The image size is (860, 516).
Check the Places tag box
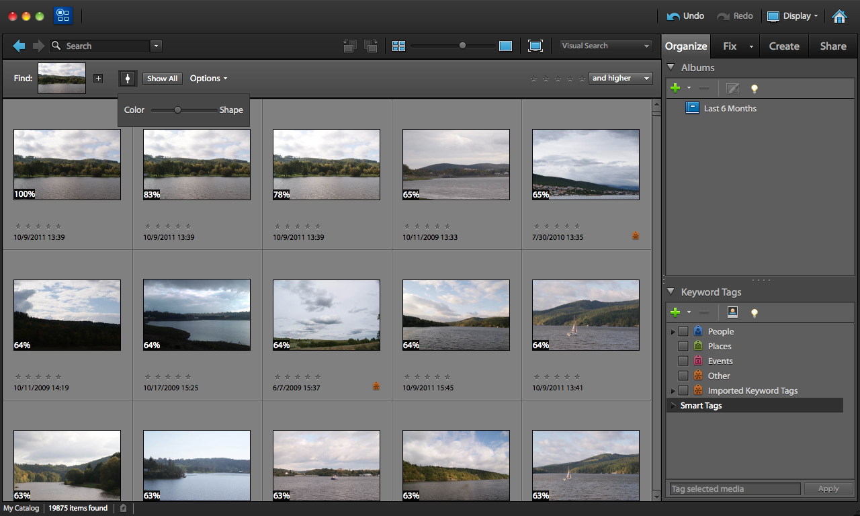click(683, 346)
